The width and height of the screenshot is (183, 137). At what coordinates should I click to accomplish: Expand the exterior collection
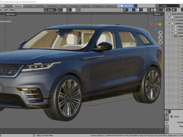tap(172, 33)
